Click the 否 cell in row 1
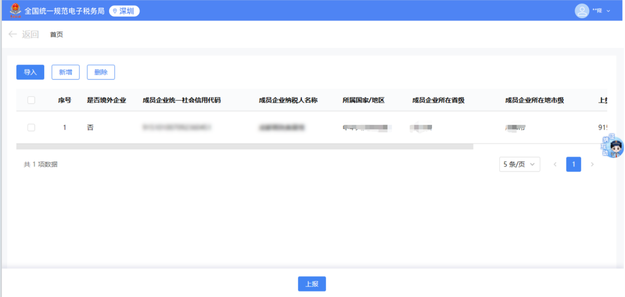Viewport: 625px width, 297px height. 90,128
